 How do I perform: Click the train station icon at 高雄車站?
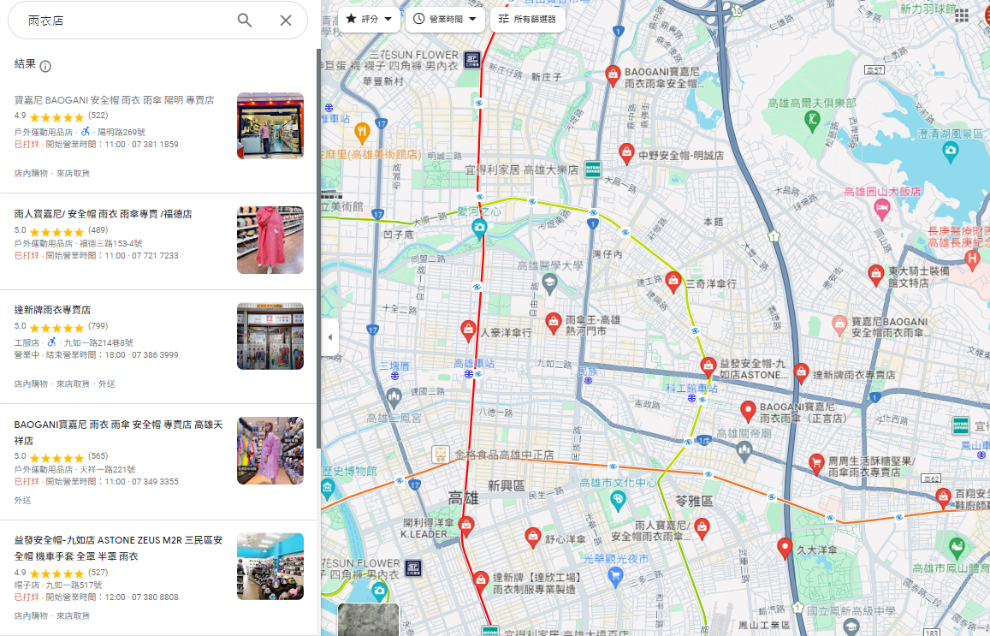(469, 374)
